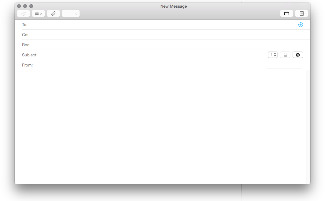Expand the list format arrow menu
325x201 pixels.
pos(77,14)
